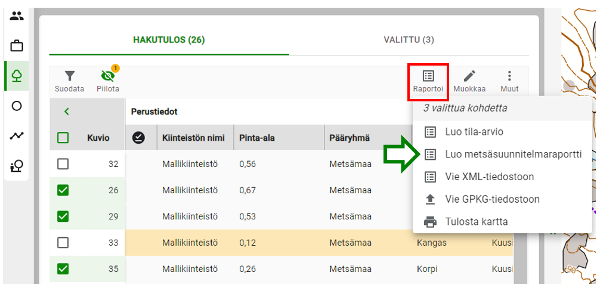Switch to the VALITTU (3) tab

point(409,40)
